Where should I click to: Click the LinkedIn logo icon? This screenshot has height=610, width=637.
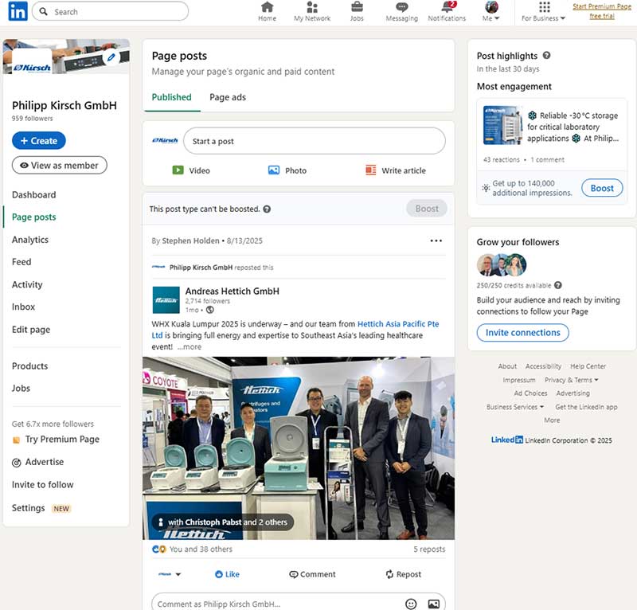(17, 11)
